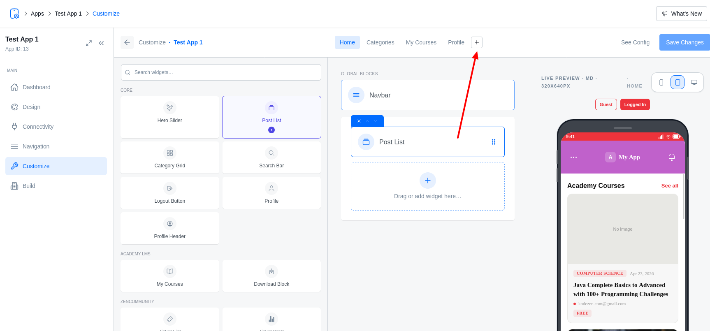Click the plus to add a widget
710x331 pixels.
tap(428, 181)
